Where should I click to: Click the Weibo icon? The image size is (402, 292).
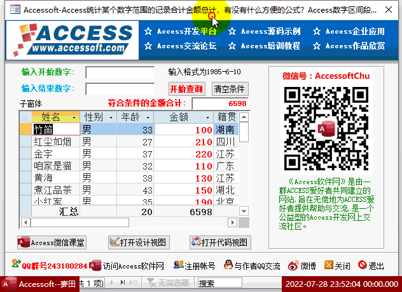(294, 265)
